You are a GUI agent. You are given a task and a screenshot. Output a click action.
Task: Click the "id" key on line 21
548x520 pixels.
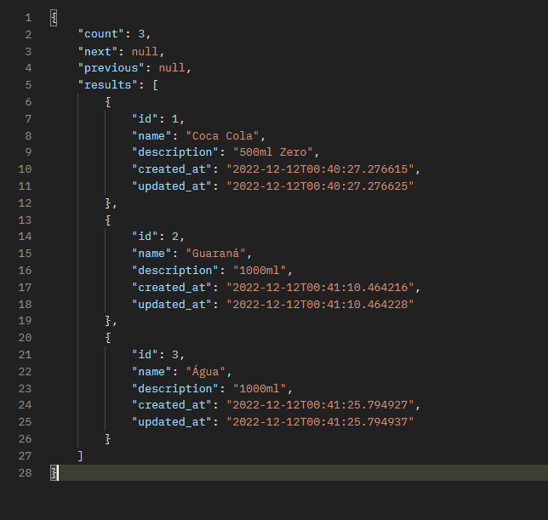(x=145, y=354)
